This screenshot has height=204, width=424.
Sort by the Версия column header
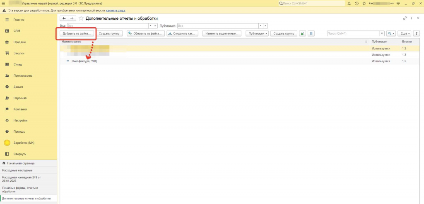coord(410,42)
